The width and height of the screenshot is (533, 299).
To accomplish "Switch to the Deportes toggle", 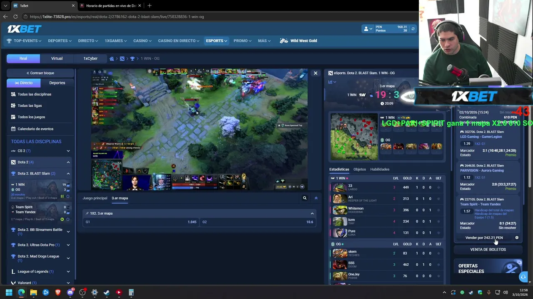I will click(57, 83).
